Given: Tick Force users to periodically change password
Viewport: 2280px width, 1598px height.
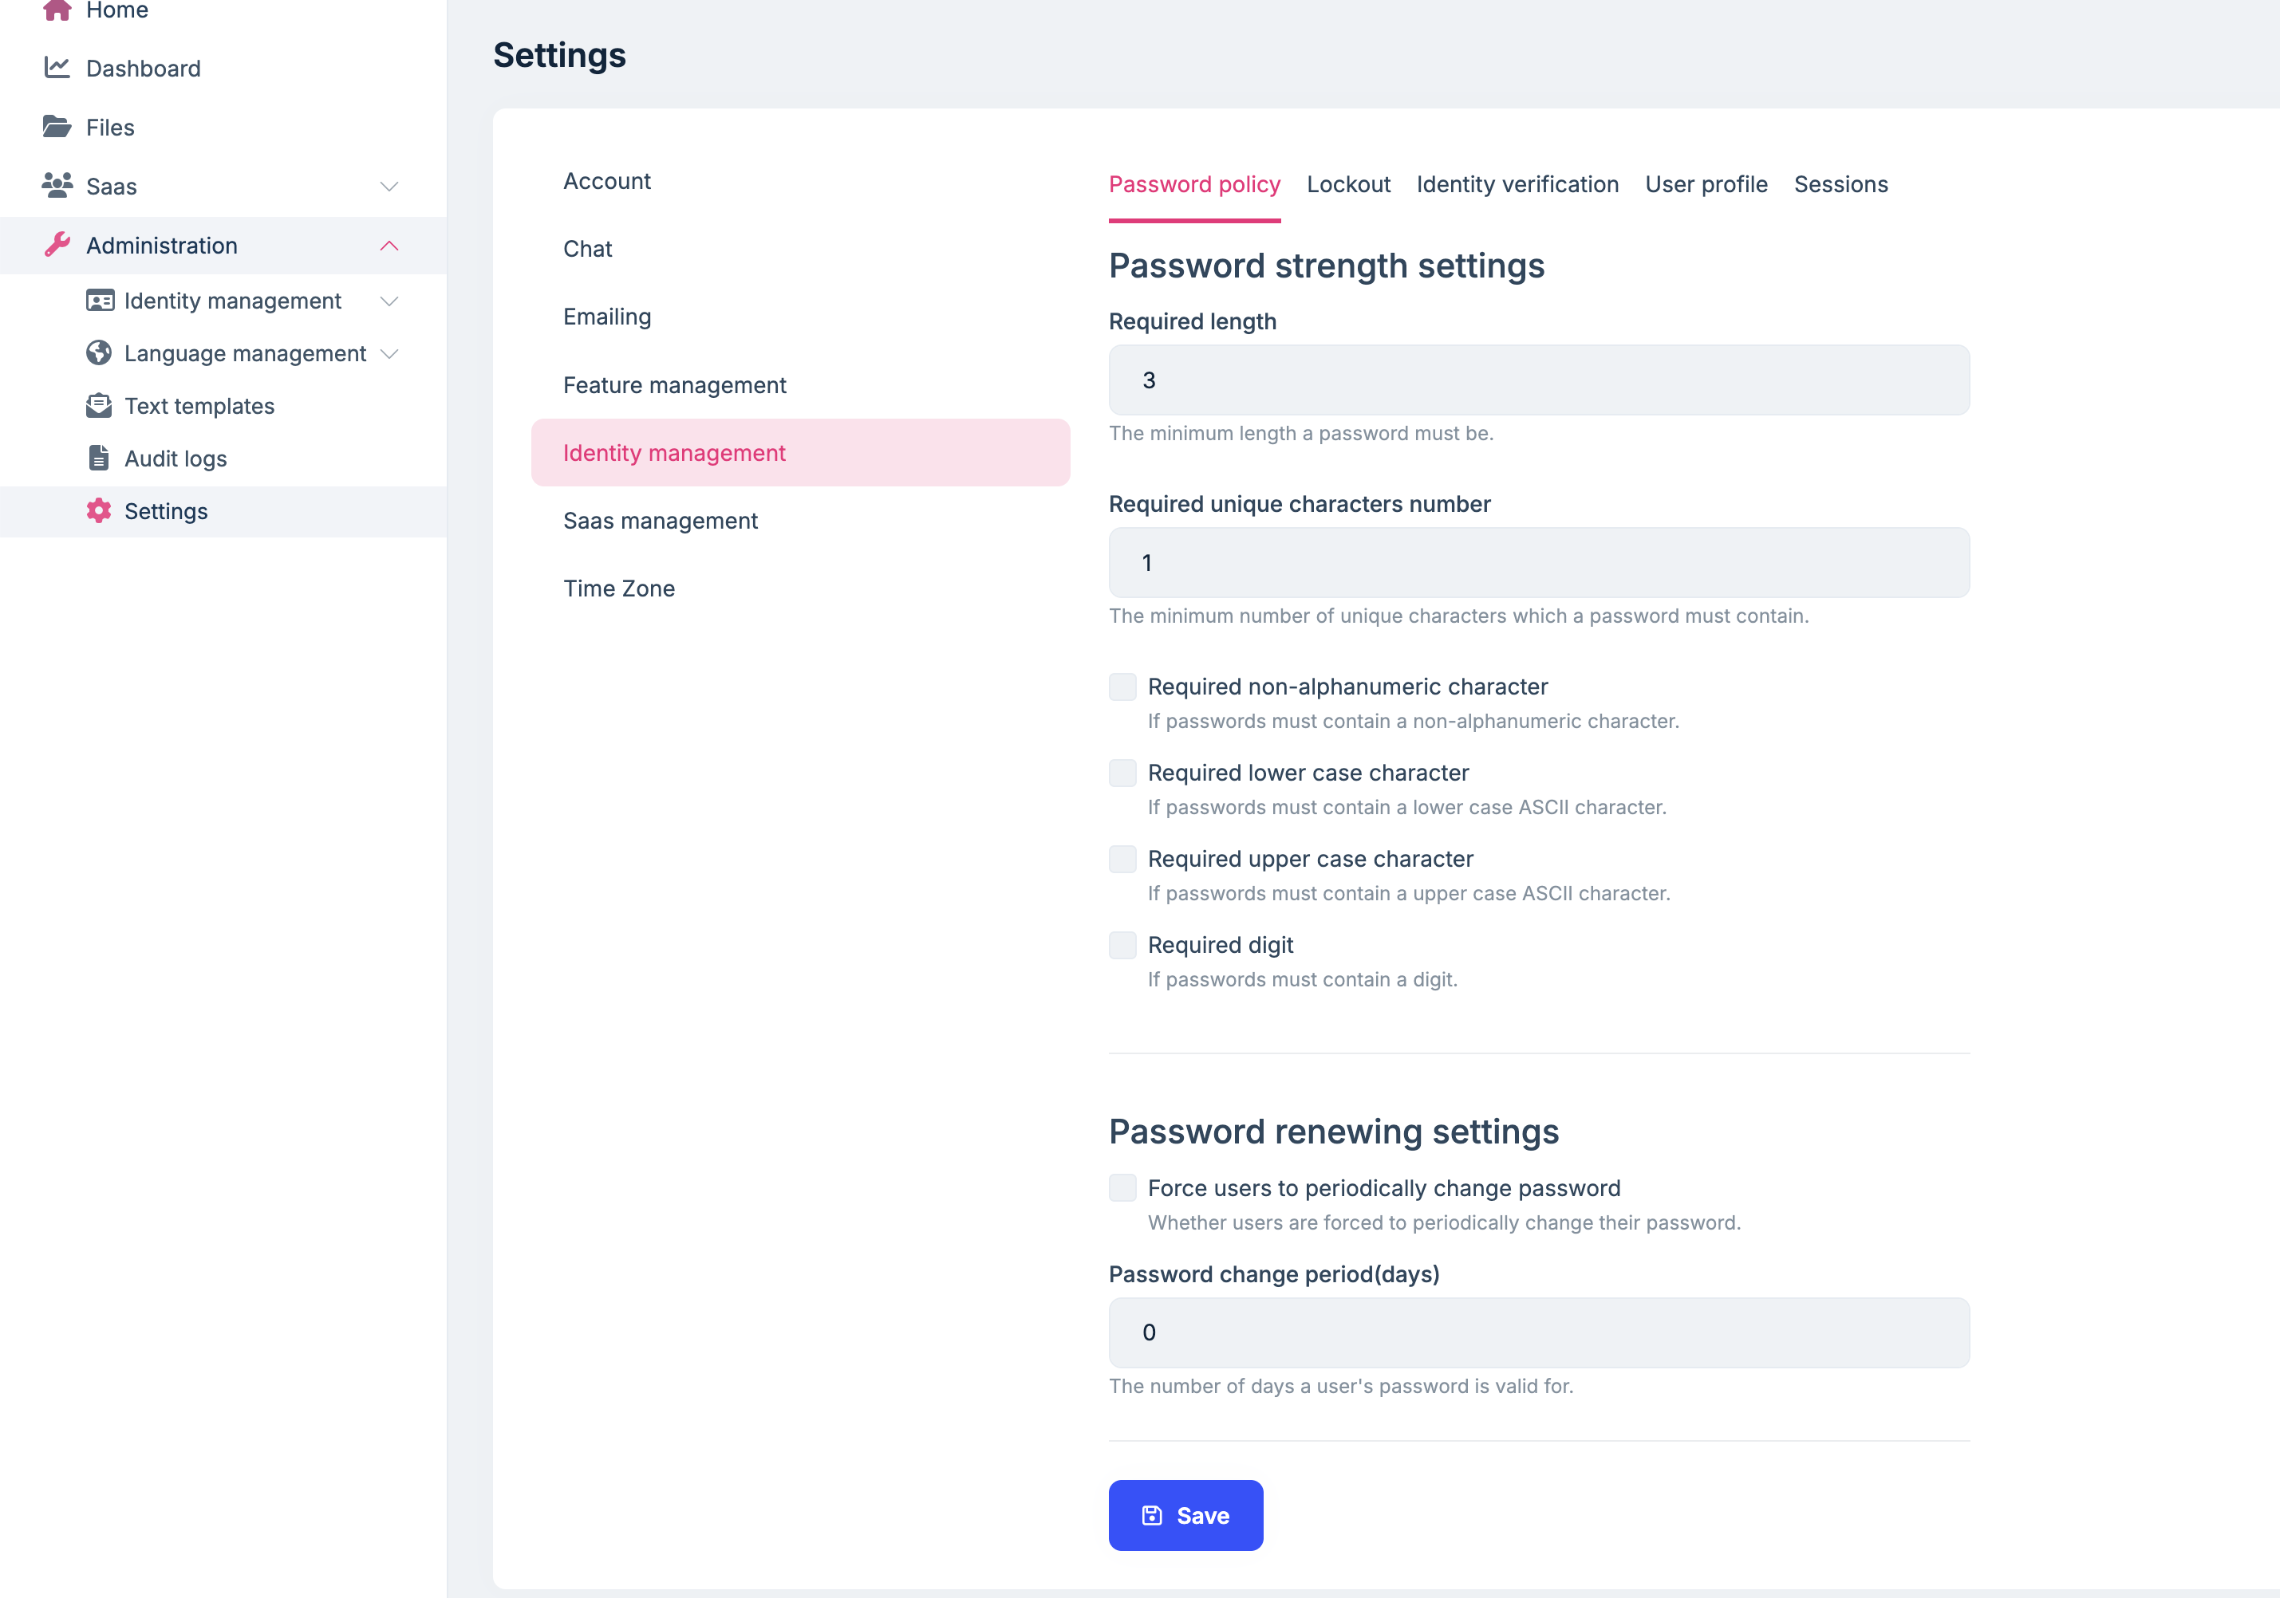Looking at the screenshot, I should [x=1122, y=1188].
